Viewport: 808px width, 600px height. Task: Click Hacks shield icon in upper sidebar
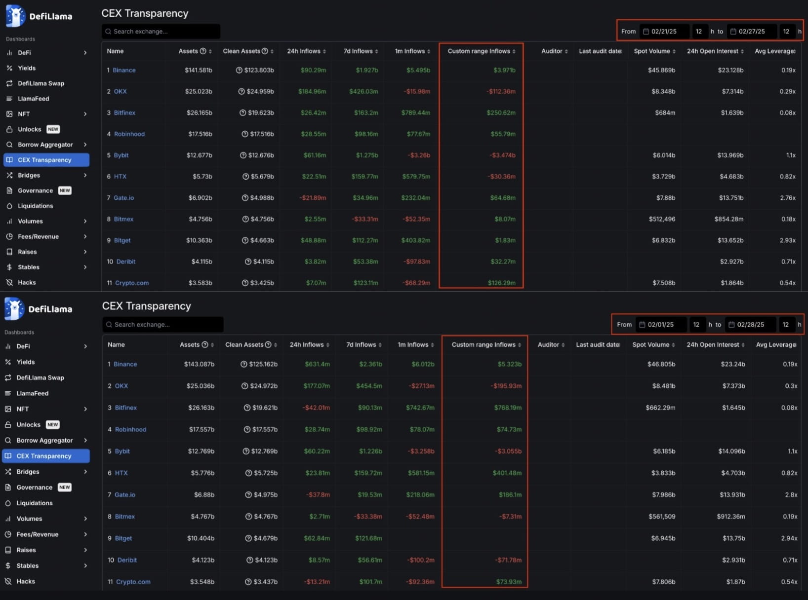tap(9, 282)
